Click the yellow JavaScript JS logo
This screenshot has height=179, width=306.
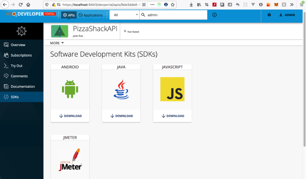coord(172,89)
